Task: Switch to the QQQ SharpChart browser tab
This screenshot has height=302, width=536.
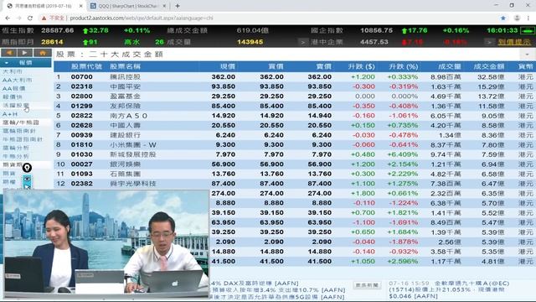Action: pyautogui.click(x=127, y=6)
